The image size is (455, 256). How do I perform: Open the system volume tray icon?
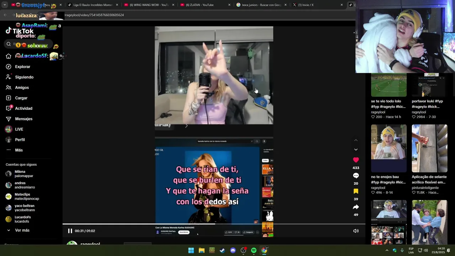(x=426, y=250)
